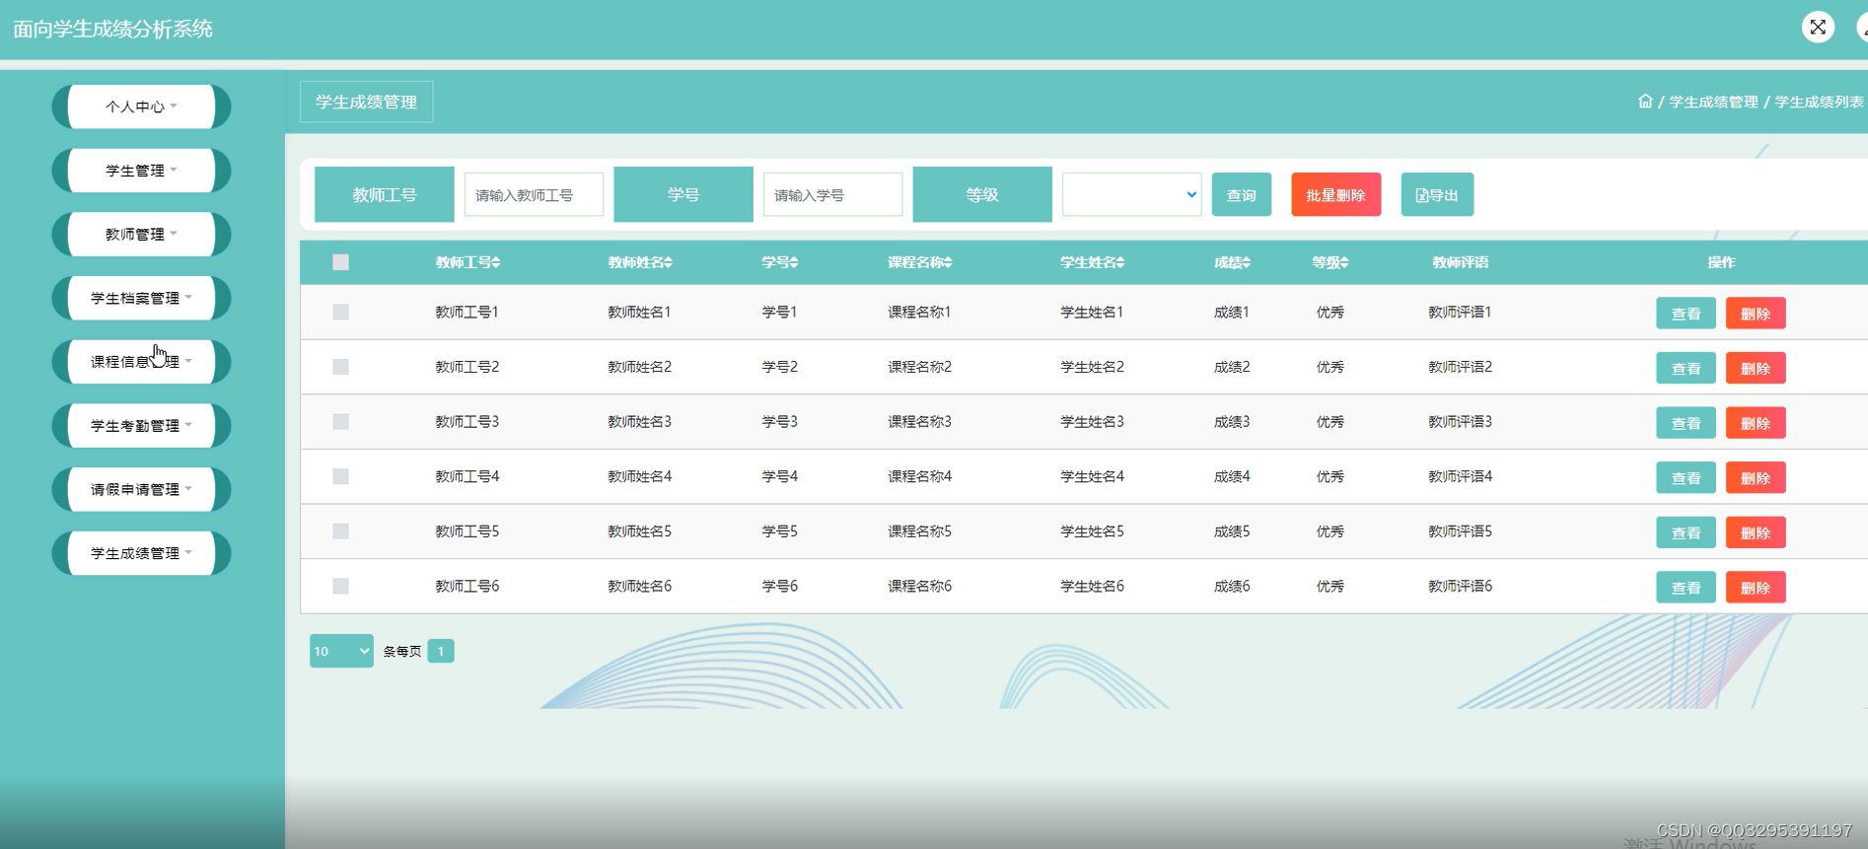The image size is (1868, 849).
Task: Click the 教师工号 column sort arrows
Action: [496, 262]
